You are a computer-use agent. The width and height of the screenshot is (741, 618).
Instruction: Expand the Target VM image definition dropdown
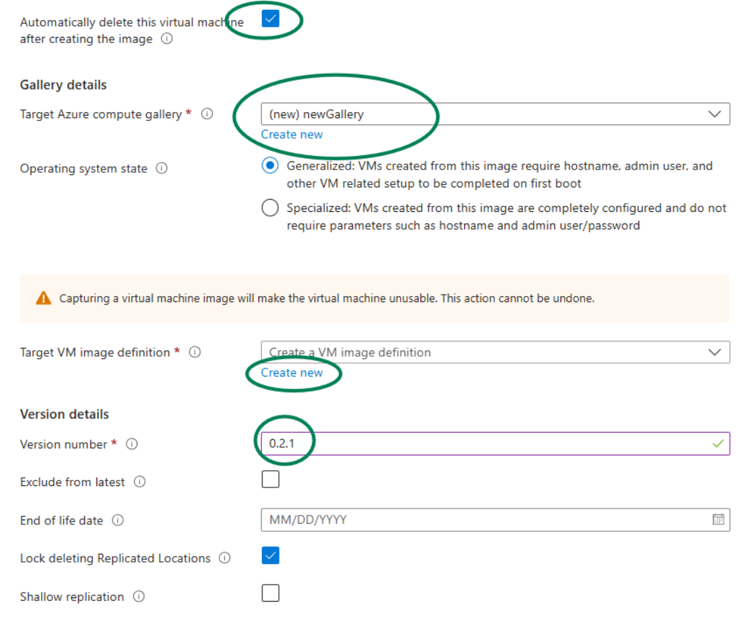click(714, 352)
